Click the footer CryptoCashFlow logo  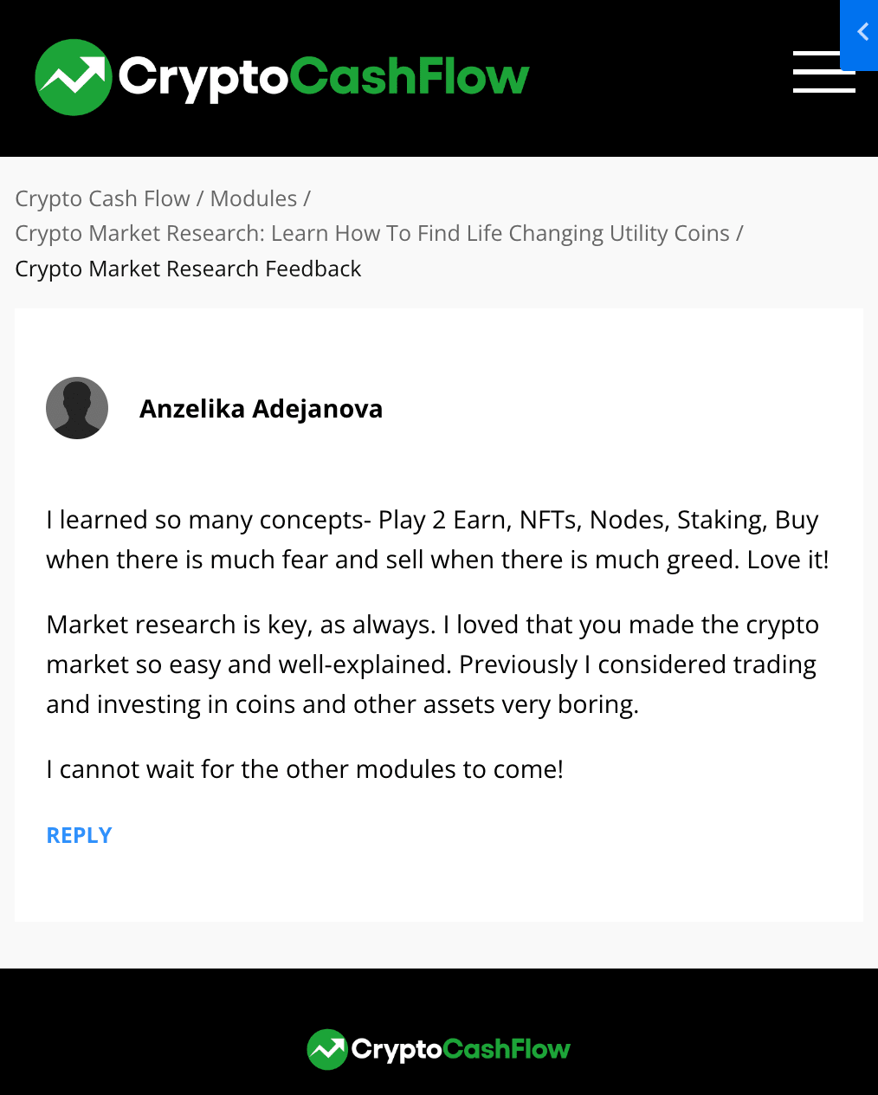(x=439, y=1049)
